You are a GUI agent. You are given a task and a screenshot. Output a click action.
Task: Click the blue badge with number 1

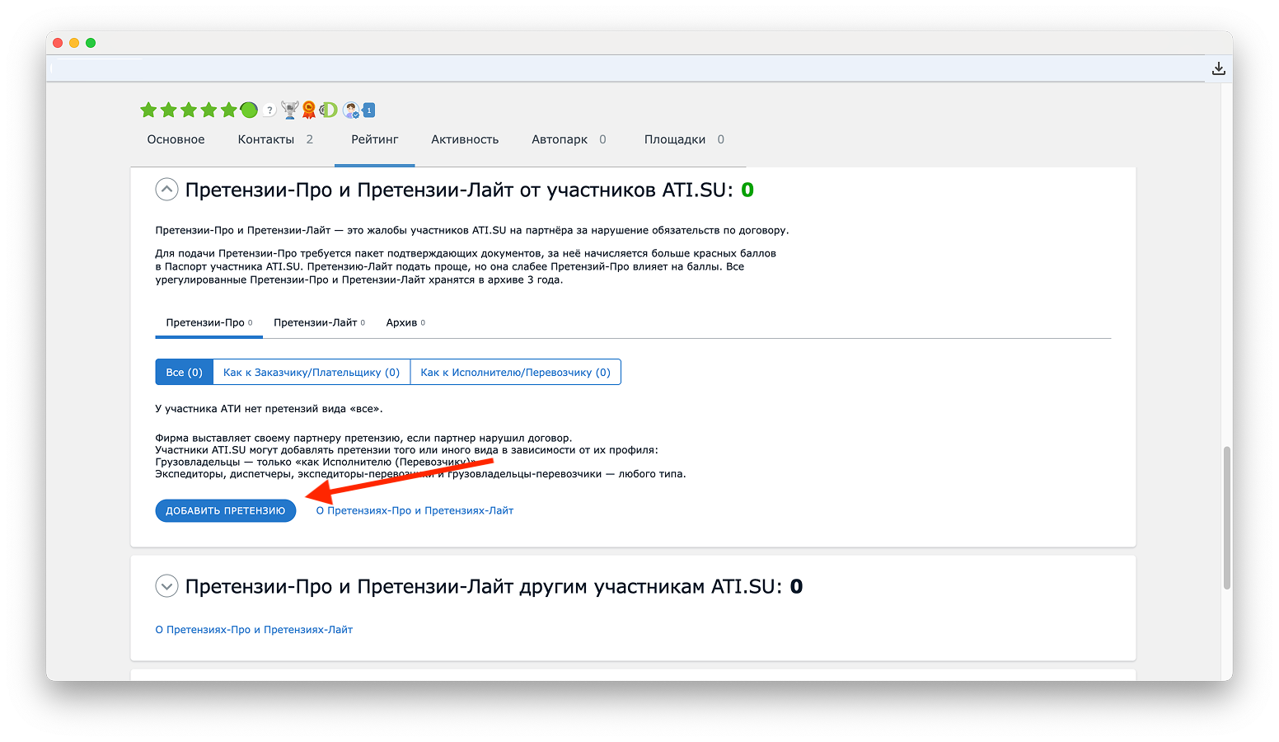[369, 110]
